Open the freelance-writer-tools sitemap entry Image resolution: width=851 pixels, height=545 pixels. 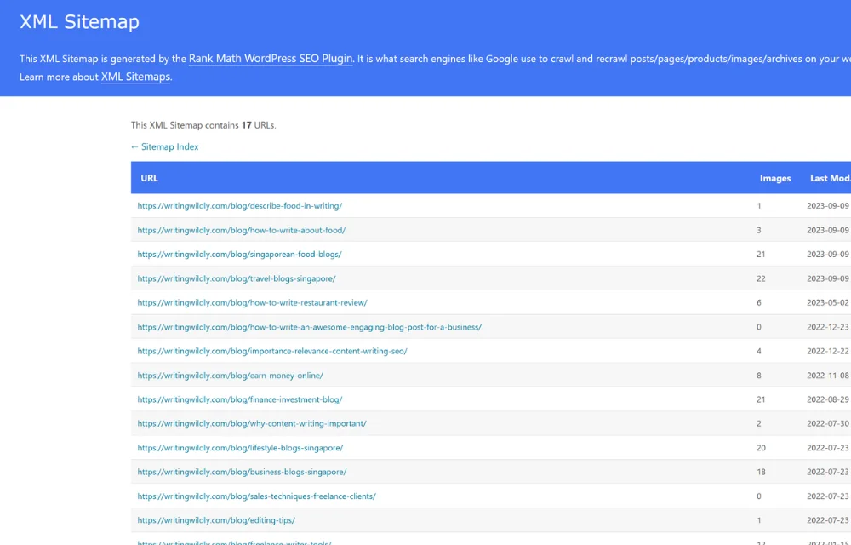[x=234, y=542]
